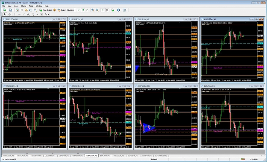Expand the Indicators dropdown arrow

click(115, 10)
